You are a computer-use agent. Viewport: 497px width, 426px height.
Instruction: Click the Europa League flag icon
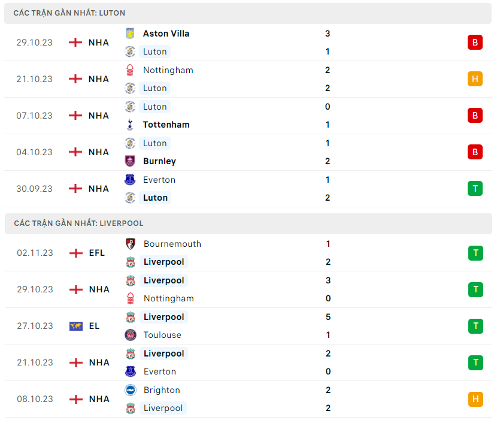76,326
